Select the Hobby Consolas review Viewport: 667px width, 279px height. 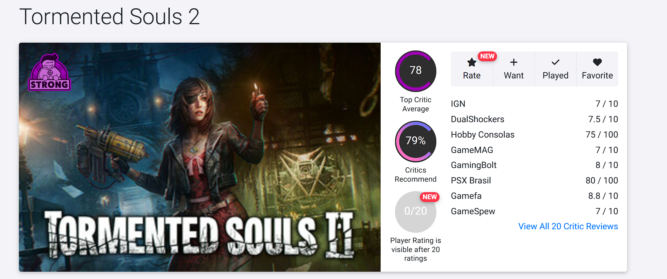(482, 135)
